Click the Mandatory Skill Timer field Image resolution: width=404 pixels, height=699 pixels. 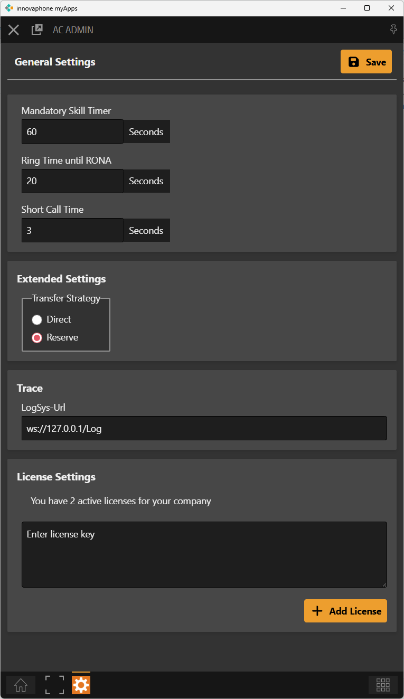[72, 131]
